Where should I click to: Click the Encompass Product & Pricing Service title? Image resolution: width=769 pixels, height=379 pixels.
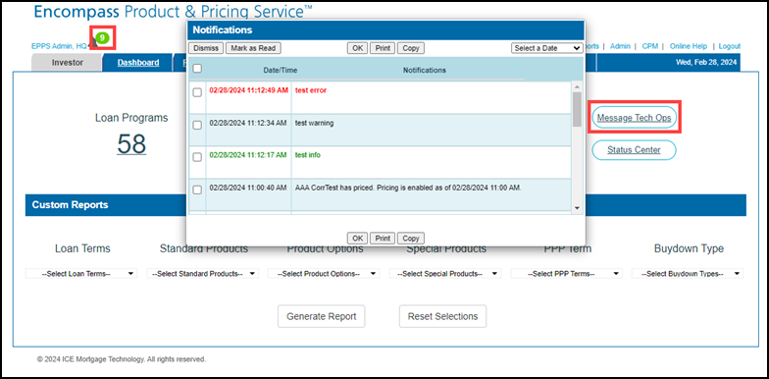173,12
